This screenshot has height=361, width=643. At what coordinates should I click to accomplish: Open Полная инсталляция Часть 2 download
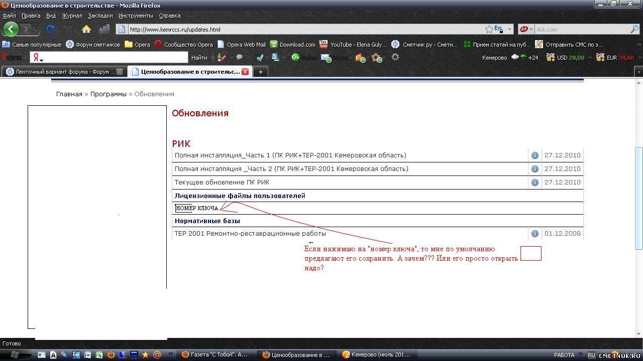[291, 169]
